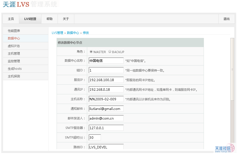
Task: Select 虚拟IP池 in the sidebar
Action: [14, 46]
